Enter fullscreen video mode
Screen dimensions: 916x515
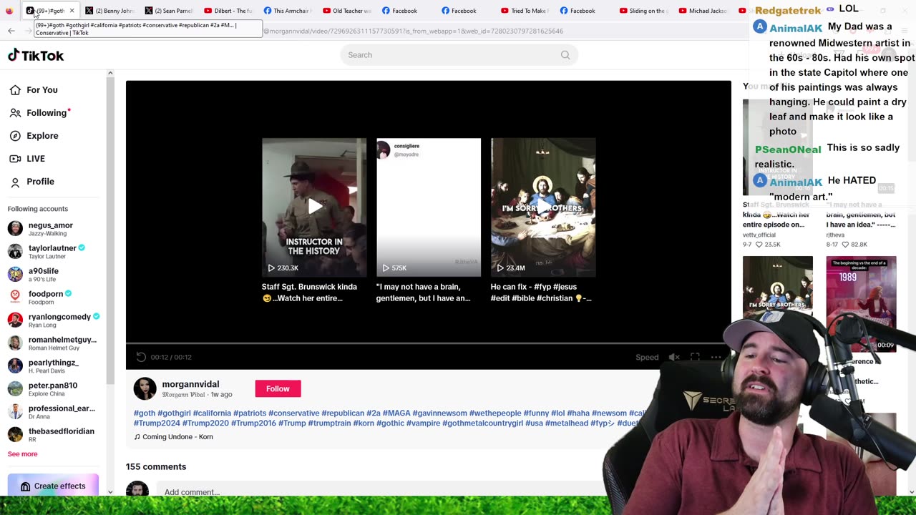tap(695, 357)
